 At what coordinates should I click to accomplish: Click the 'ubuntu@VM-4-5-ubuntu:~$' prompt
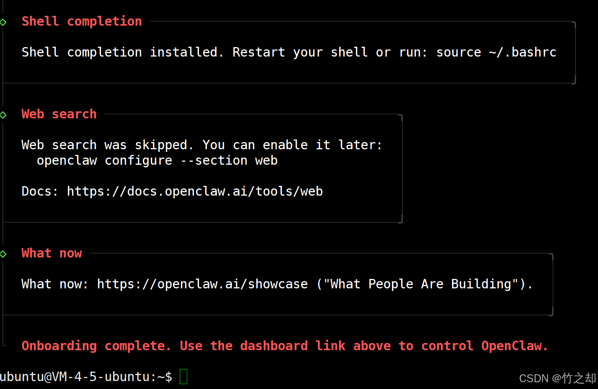pyautogui.click(x=86, y=377)
